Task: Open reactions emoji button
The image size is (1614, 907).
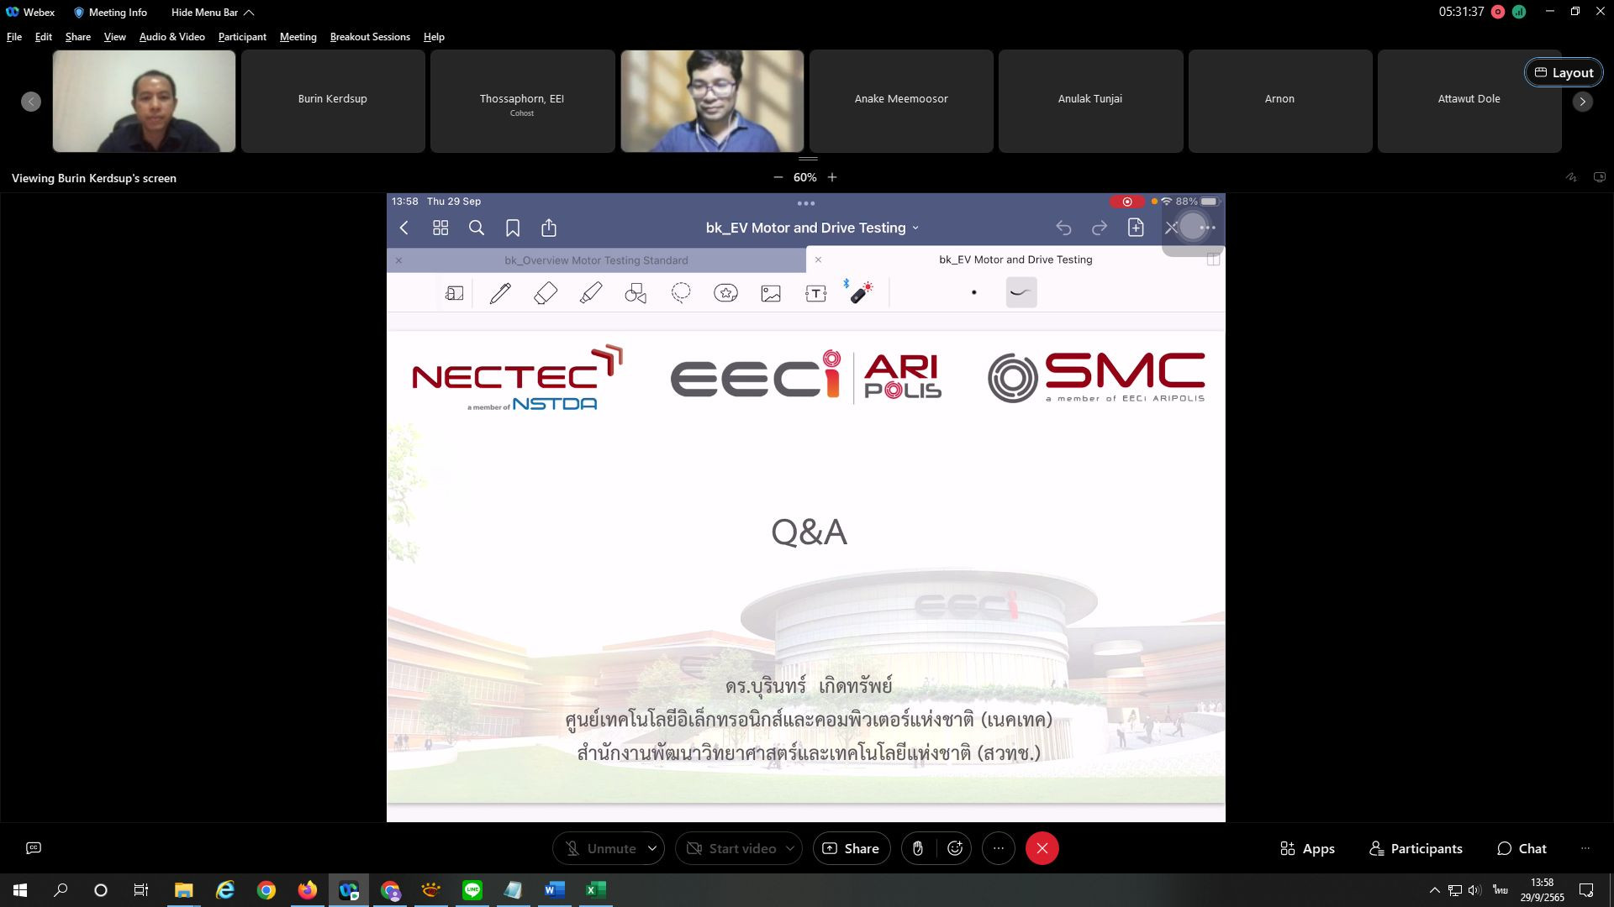Action: [x=955, y=848]
